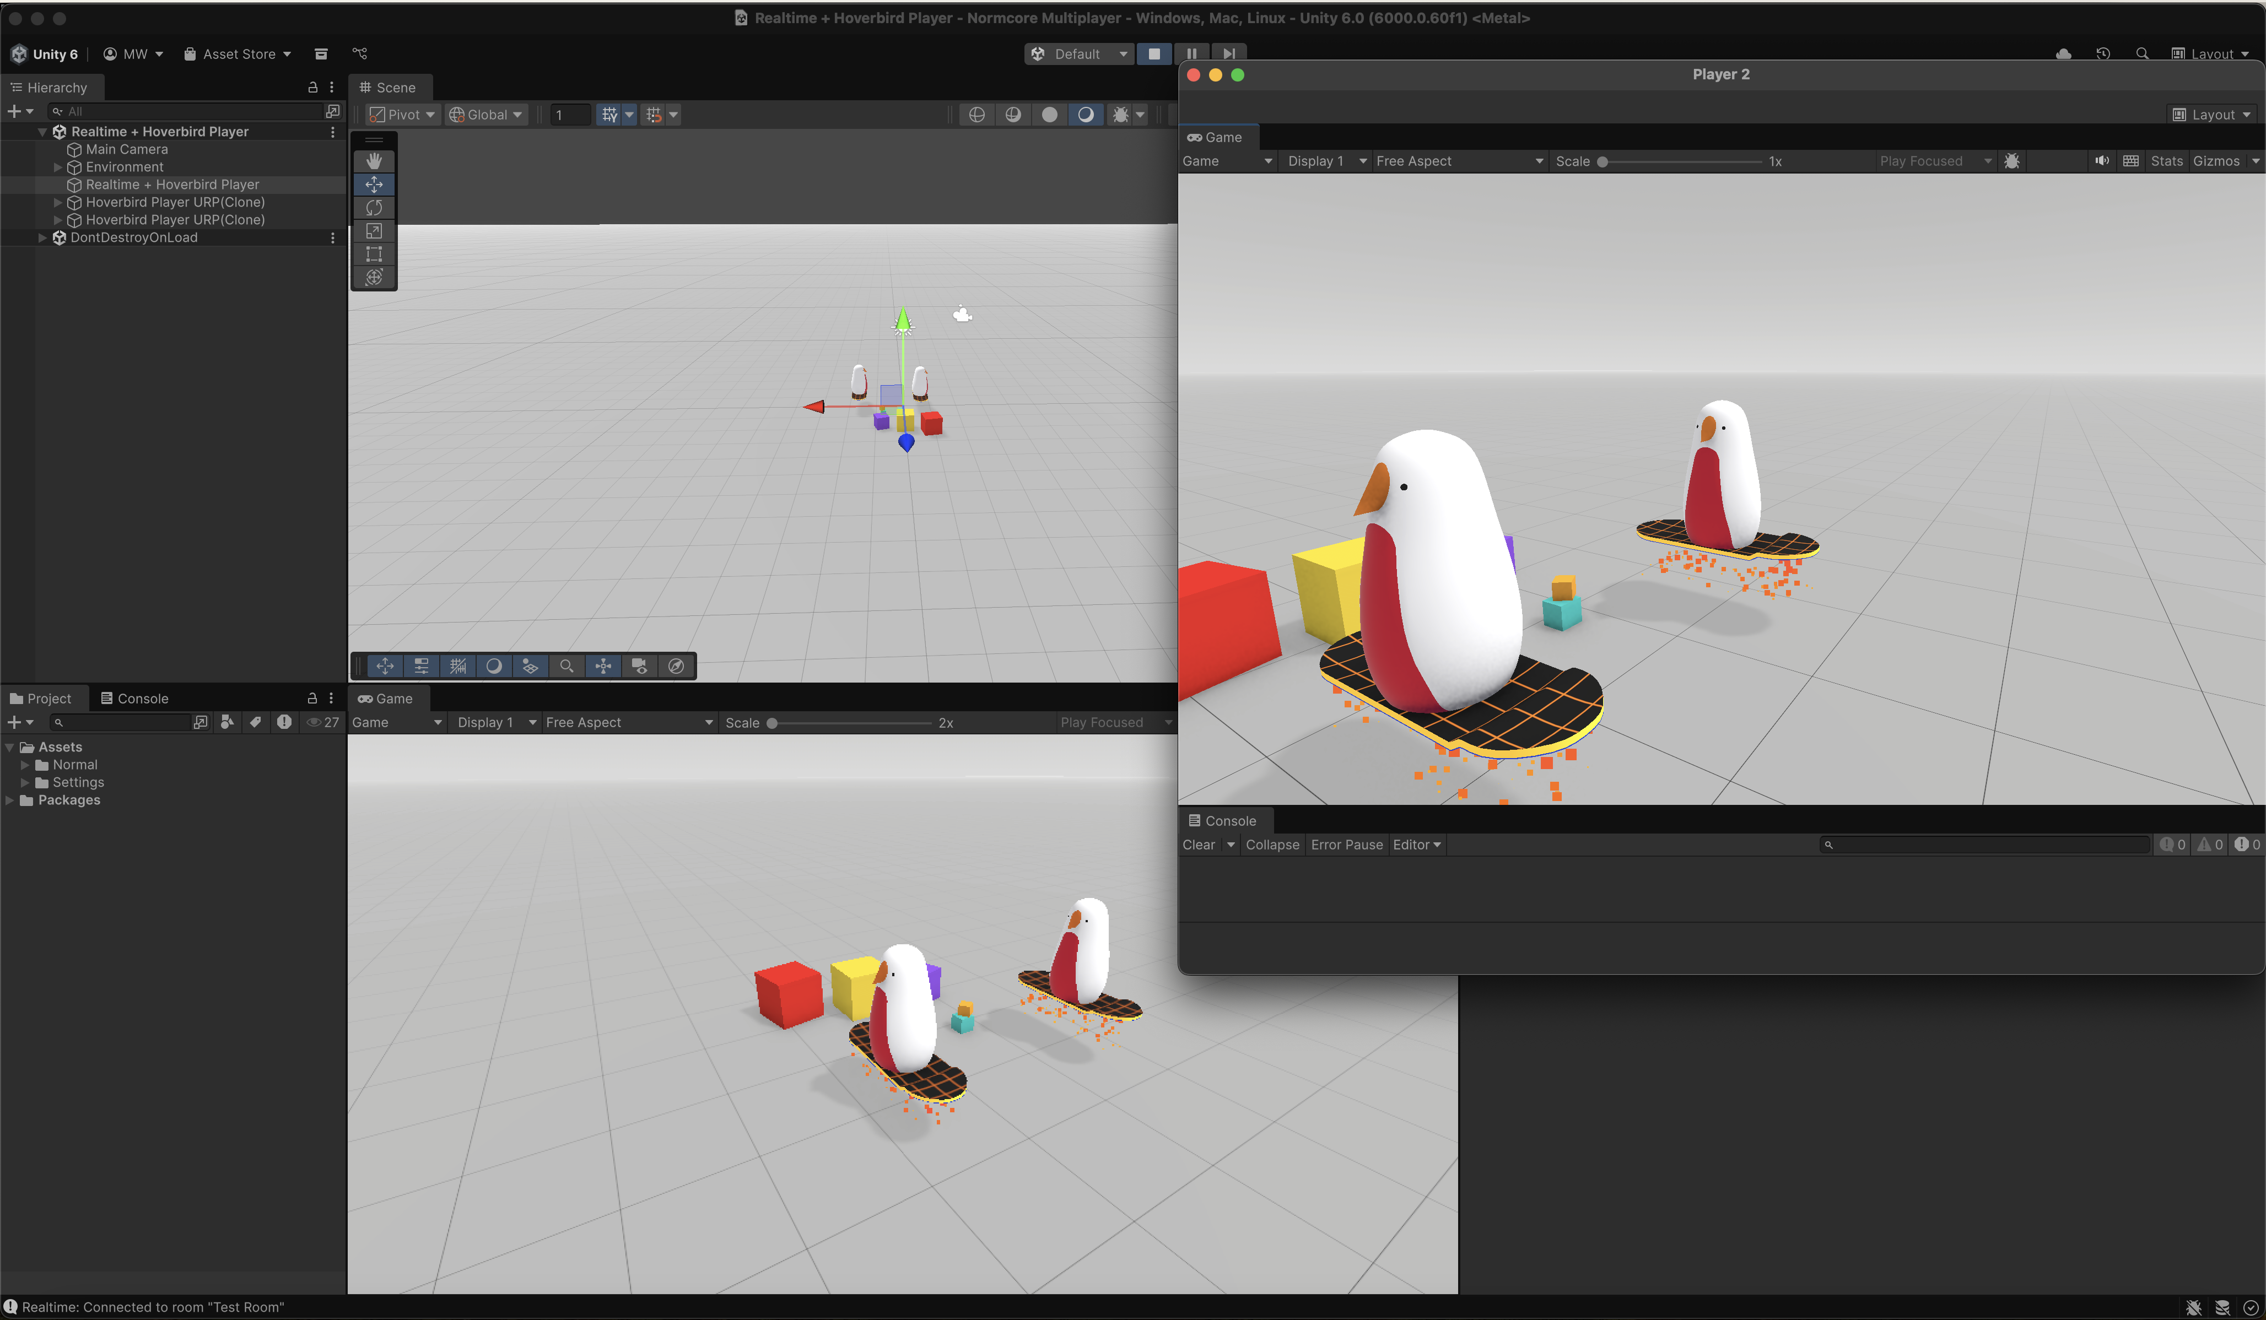
Task: Switch to the Console tab beside Project
Action: (134, 698)
